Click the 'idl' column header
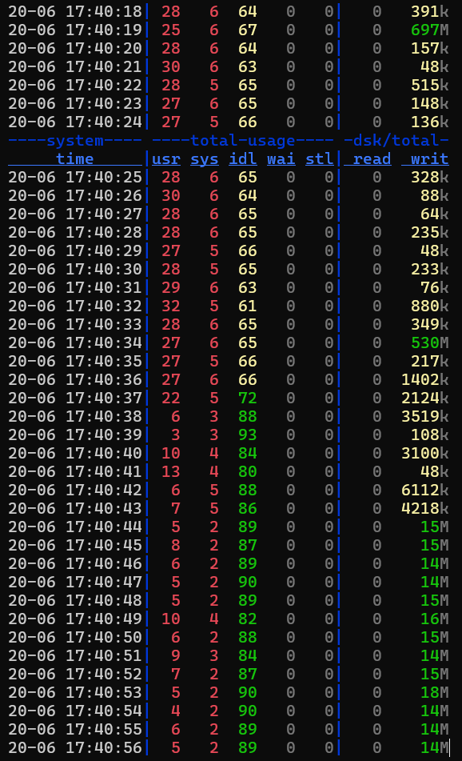This screenshot has width=462, height=761. click(242, 158)
